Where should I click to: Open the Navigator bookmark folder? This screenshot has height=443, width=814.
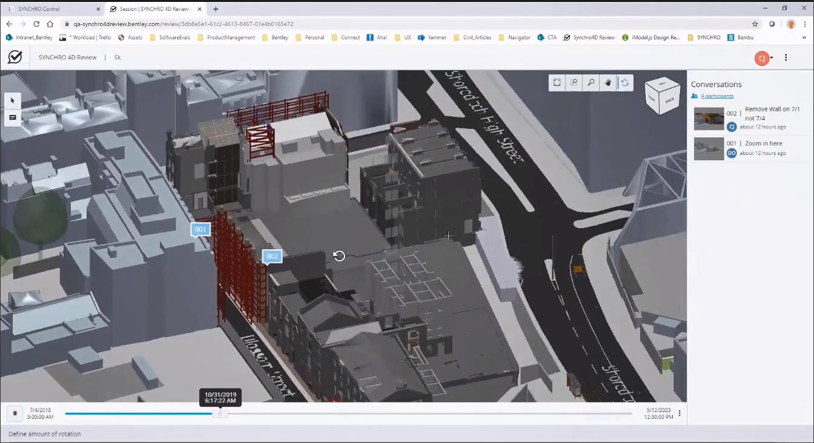pyautogui.click(x=514, y=38)
